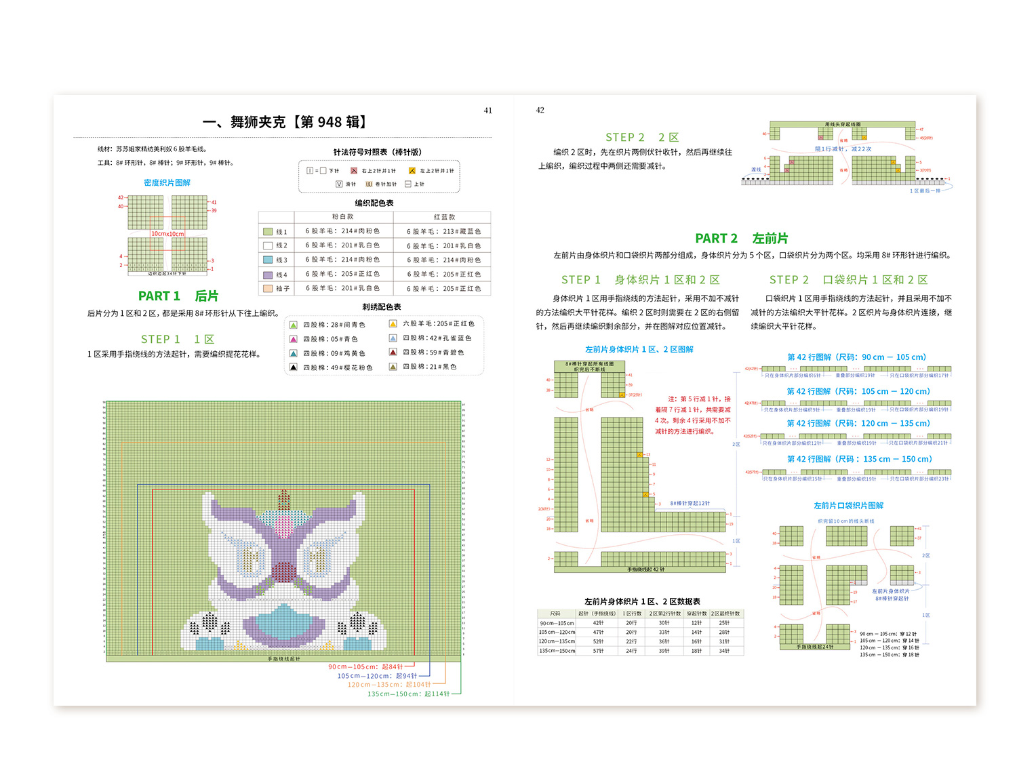The width and height of the screenshot is (1017, 762).
Task: Click the lion dance knitting chart
Action: [283, 531]
